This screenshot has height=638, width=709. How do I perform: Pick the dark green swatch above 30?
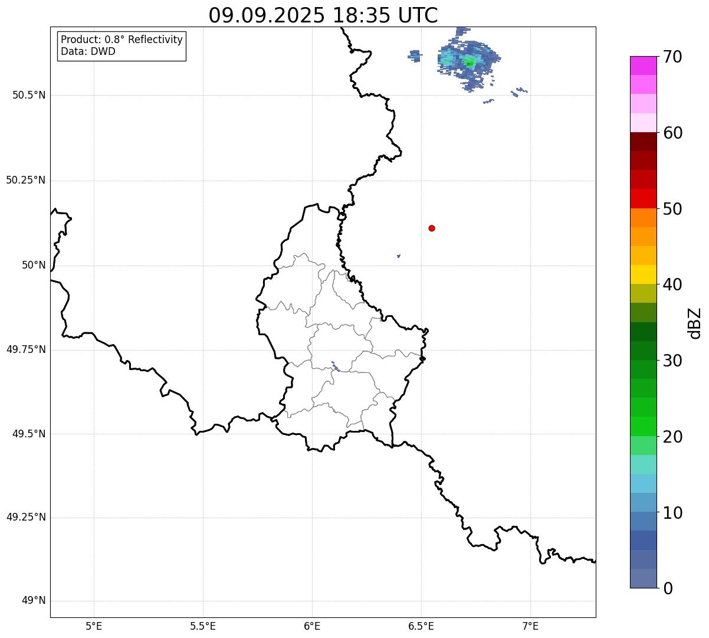tap(644, 351)
